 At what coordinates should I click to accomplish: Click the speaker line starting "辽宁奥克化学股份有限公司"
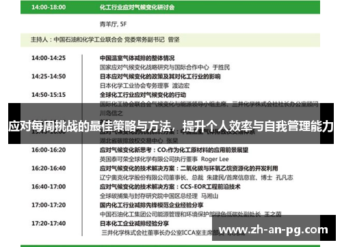(x=196, y=177)
